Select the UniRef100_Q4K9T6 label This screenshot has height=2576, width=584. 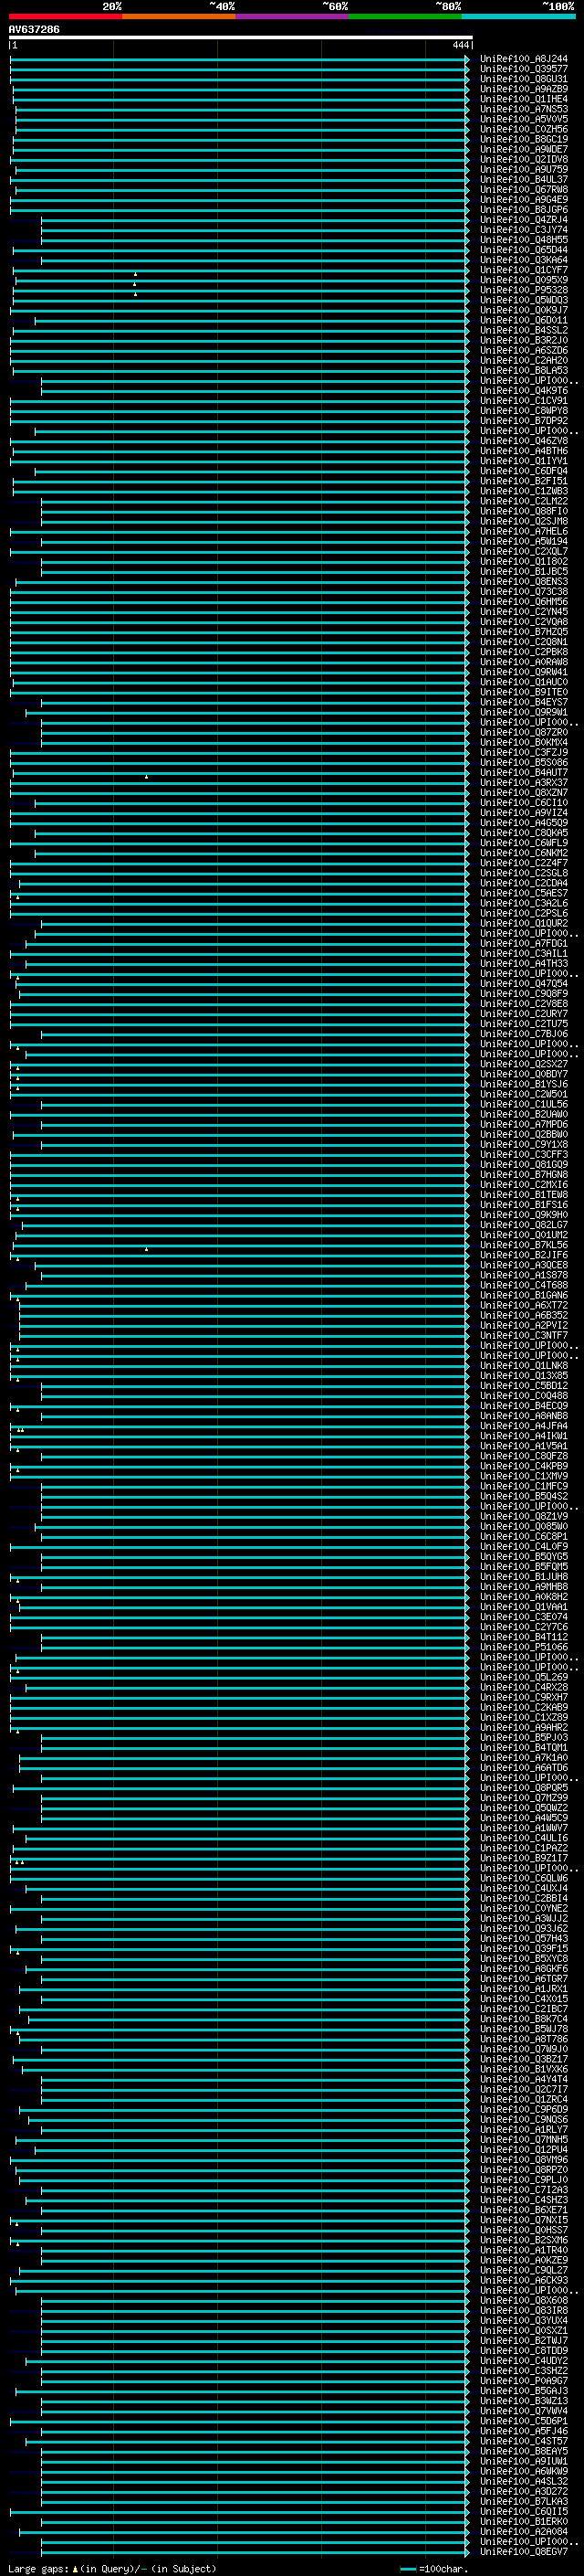[x=524, y=391]
